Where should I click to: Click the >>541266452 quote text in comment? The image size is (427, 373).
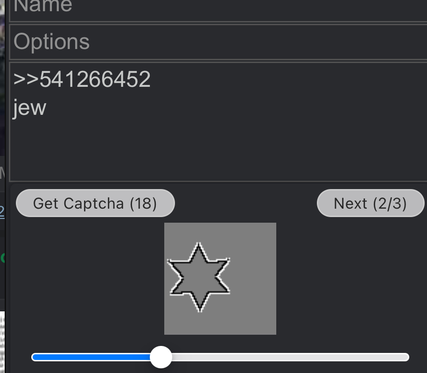tap(82, 79)
